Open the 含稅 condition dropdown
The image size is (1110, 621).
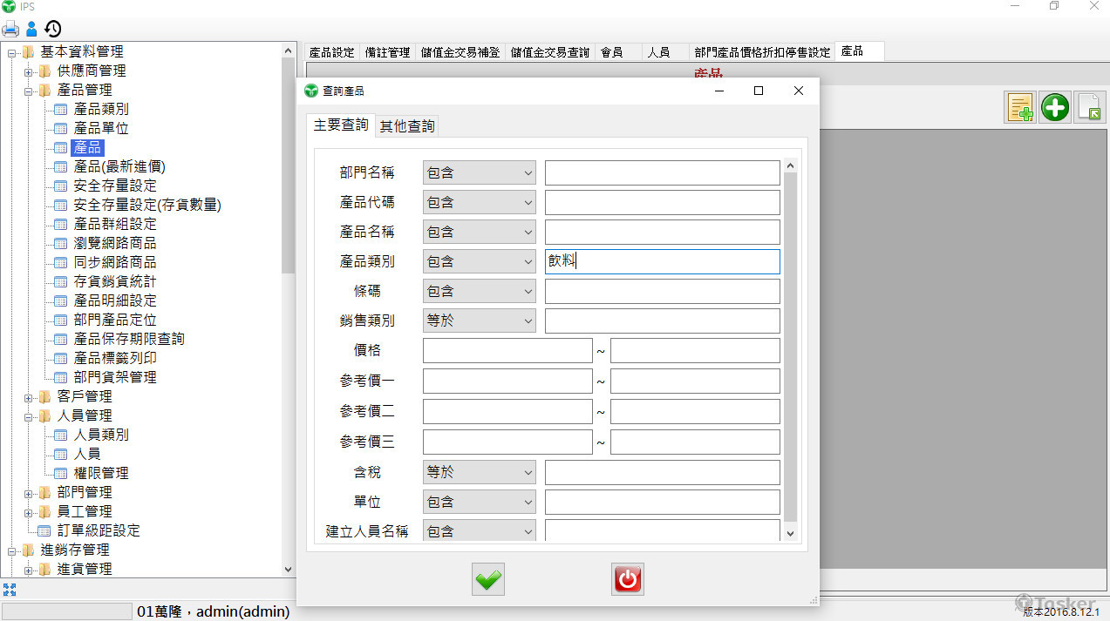(480, 472)
